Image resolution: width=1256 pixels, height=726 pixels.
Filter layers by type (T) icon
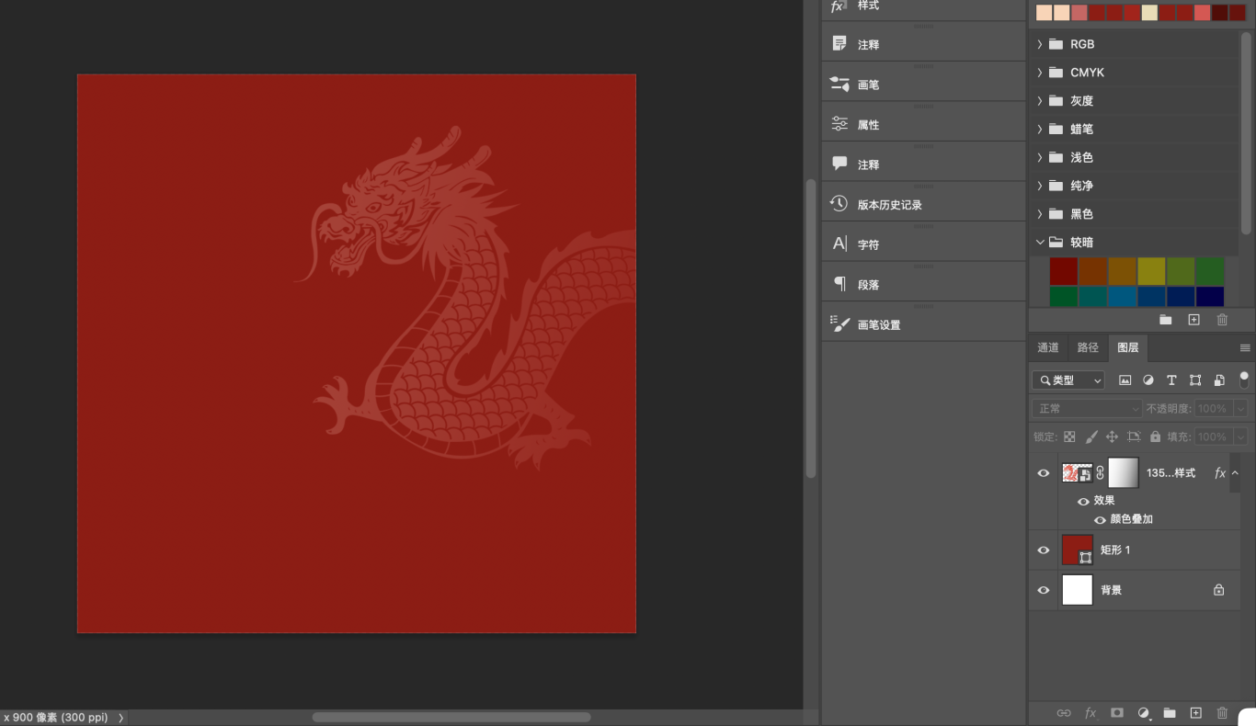click(x=1171, y=380)
